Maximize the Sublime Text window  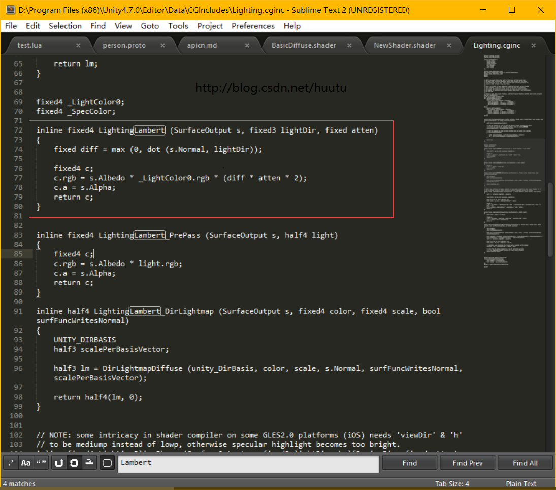coord(512,10)
